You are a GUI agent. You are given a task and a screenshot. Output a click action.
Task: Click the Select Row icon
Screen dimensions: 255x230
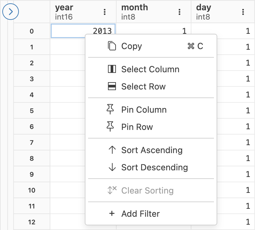point(112,86)
